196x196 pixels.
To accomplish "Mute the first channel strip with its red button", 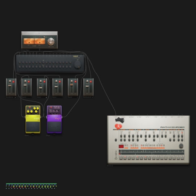I will click(13, 82).
